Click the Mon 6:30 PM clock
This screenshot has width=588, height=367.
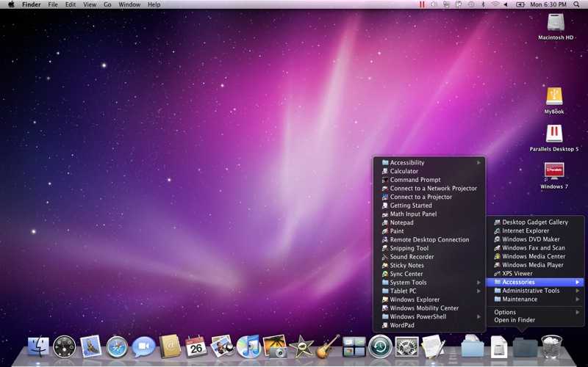pos(548,4)
